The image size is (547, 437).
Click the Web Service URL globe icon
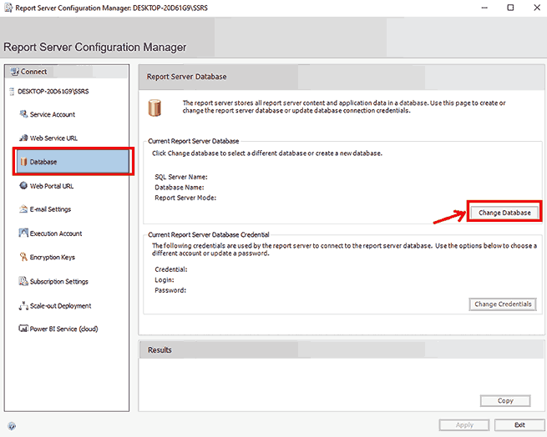coord(23,138)
